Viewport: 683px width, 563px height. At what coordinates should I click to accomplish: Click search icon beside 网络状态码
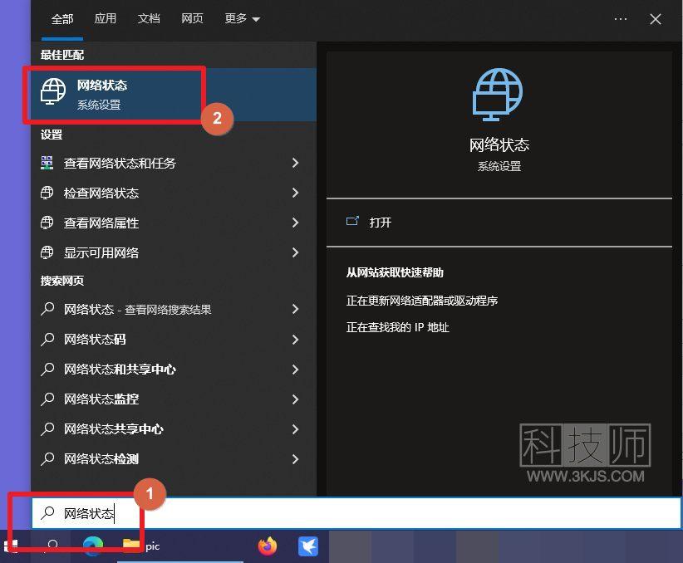(x=47, y=339)
